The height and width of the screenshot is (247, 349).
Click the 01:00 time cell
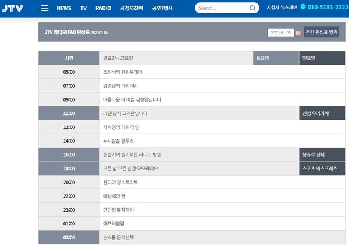(69, 224)
